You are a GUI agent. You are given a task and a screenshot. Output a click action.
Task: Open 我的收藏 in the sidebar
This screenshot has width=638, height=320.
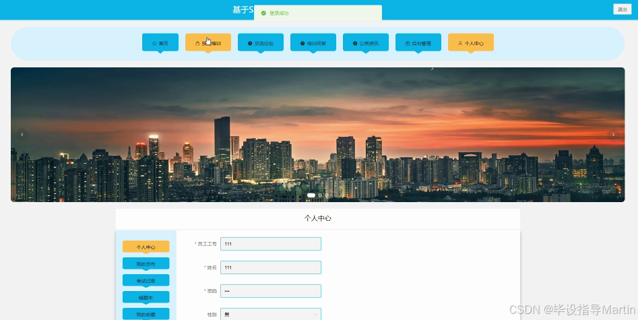[x=146, y=315]
